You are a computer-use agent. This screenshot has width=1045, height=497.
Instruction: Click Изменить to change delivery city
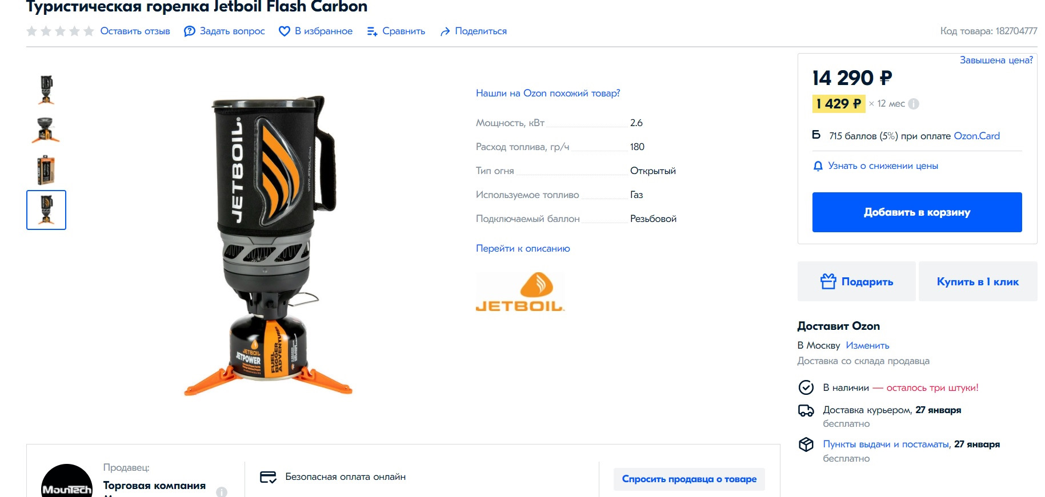pyautogui.click(x=867, y=346)
